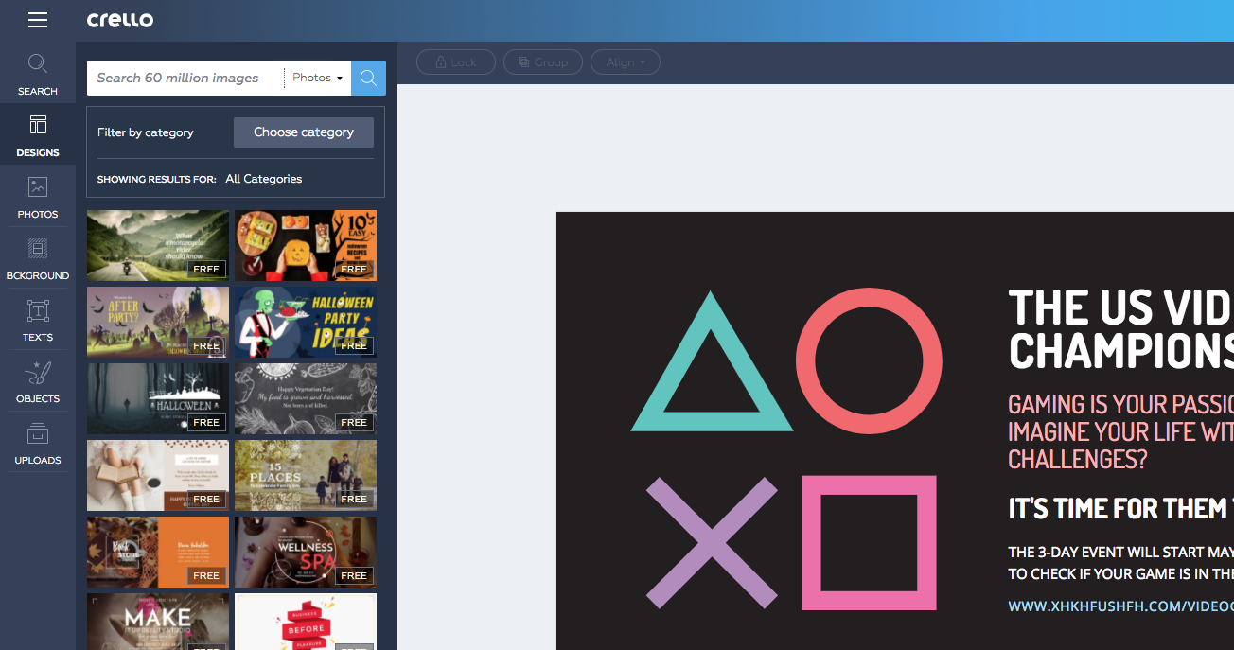Select the orange Book Store template
Viewport: 1234px width, 650px height.
pos(158,552)
